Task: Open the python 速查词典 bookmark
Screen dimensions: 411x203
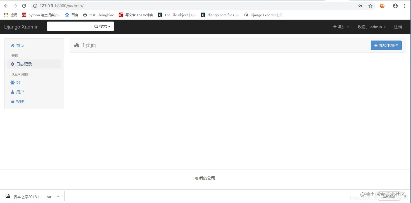Action: pos(41,15)
